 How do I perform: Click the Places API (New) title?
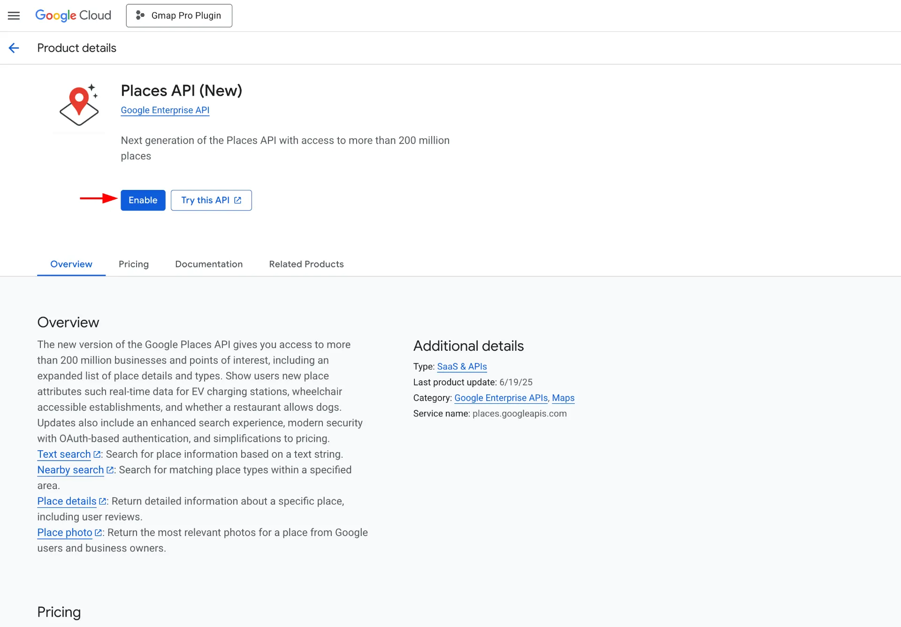(181, 91)
